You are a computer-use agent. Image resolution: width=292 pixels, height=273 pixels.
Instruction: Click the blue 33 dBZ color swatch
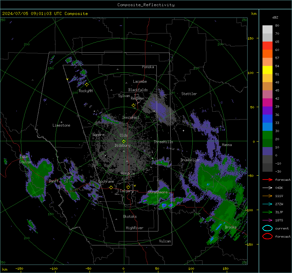click(x=267, y=119)
